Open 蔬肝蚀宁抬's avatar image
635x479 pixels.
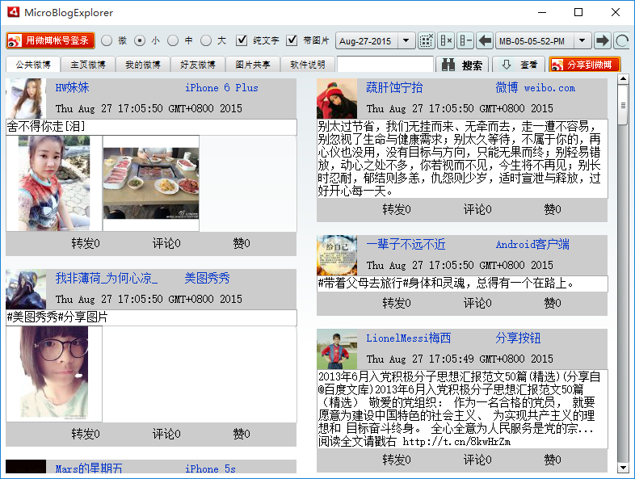(x=337, y=99)
